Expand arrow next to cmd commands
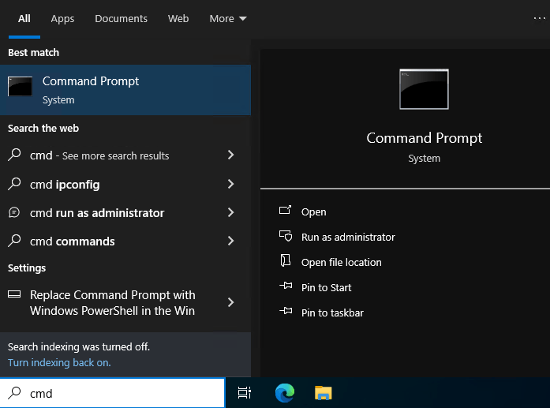This screenshot has height=408, width=550. pos(230,241)
